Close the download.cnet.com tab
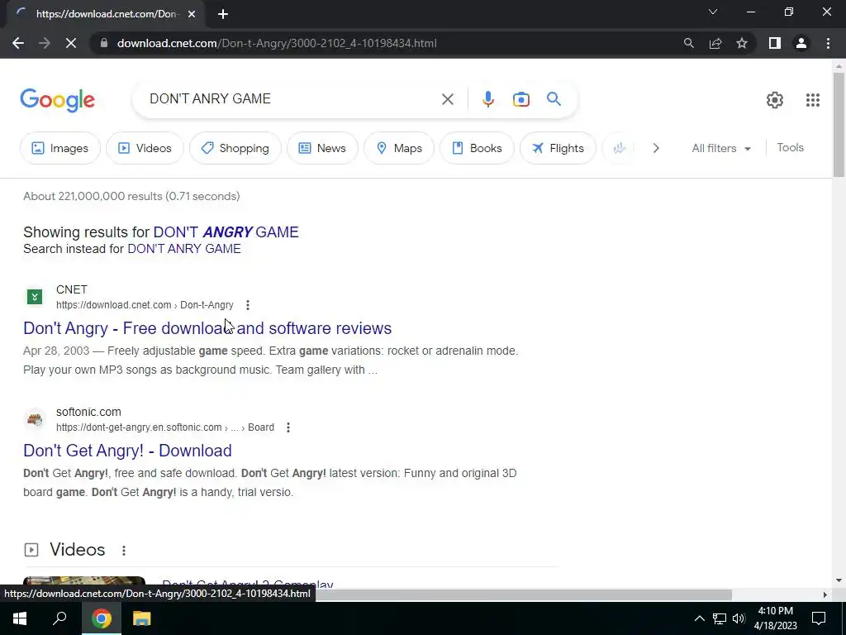 [192, 14]
